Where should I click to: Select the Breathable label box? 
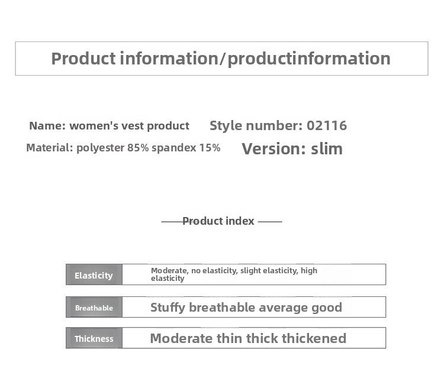tap(94, 307)
